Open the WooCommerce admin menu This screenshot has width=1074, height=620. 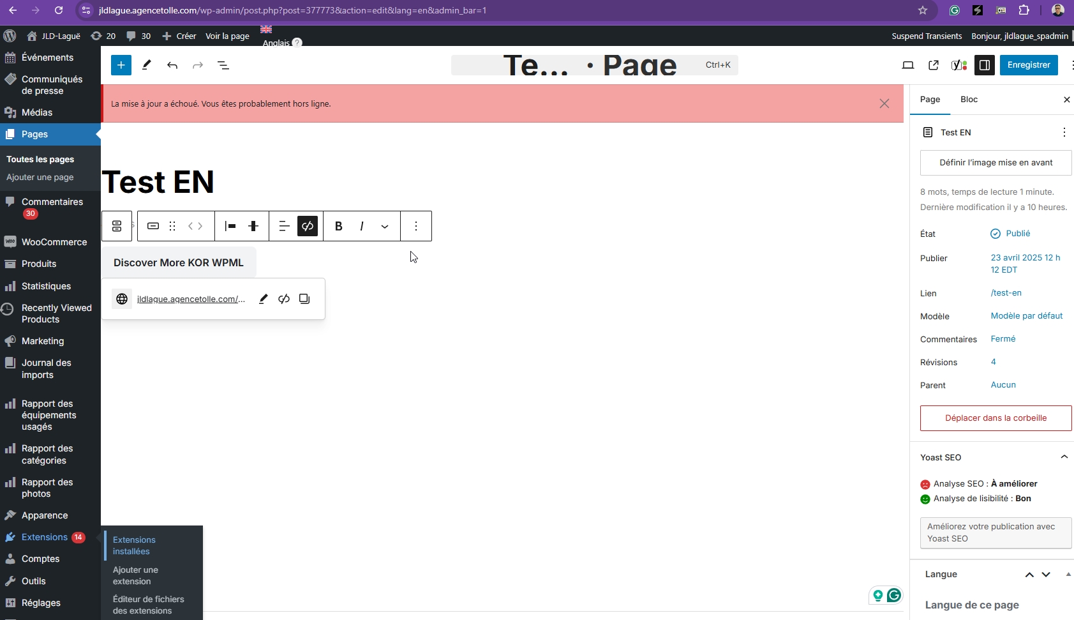[x=50, y=242]
